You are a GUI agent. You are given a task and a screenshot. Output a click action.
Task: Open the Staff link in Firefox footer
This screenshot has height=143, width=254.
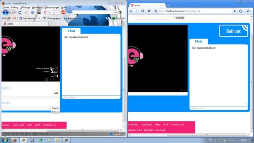pyautogui.click(x=38, y=125)
